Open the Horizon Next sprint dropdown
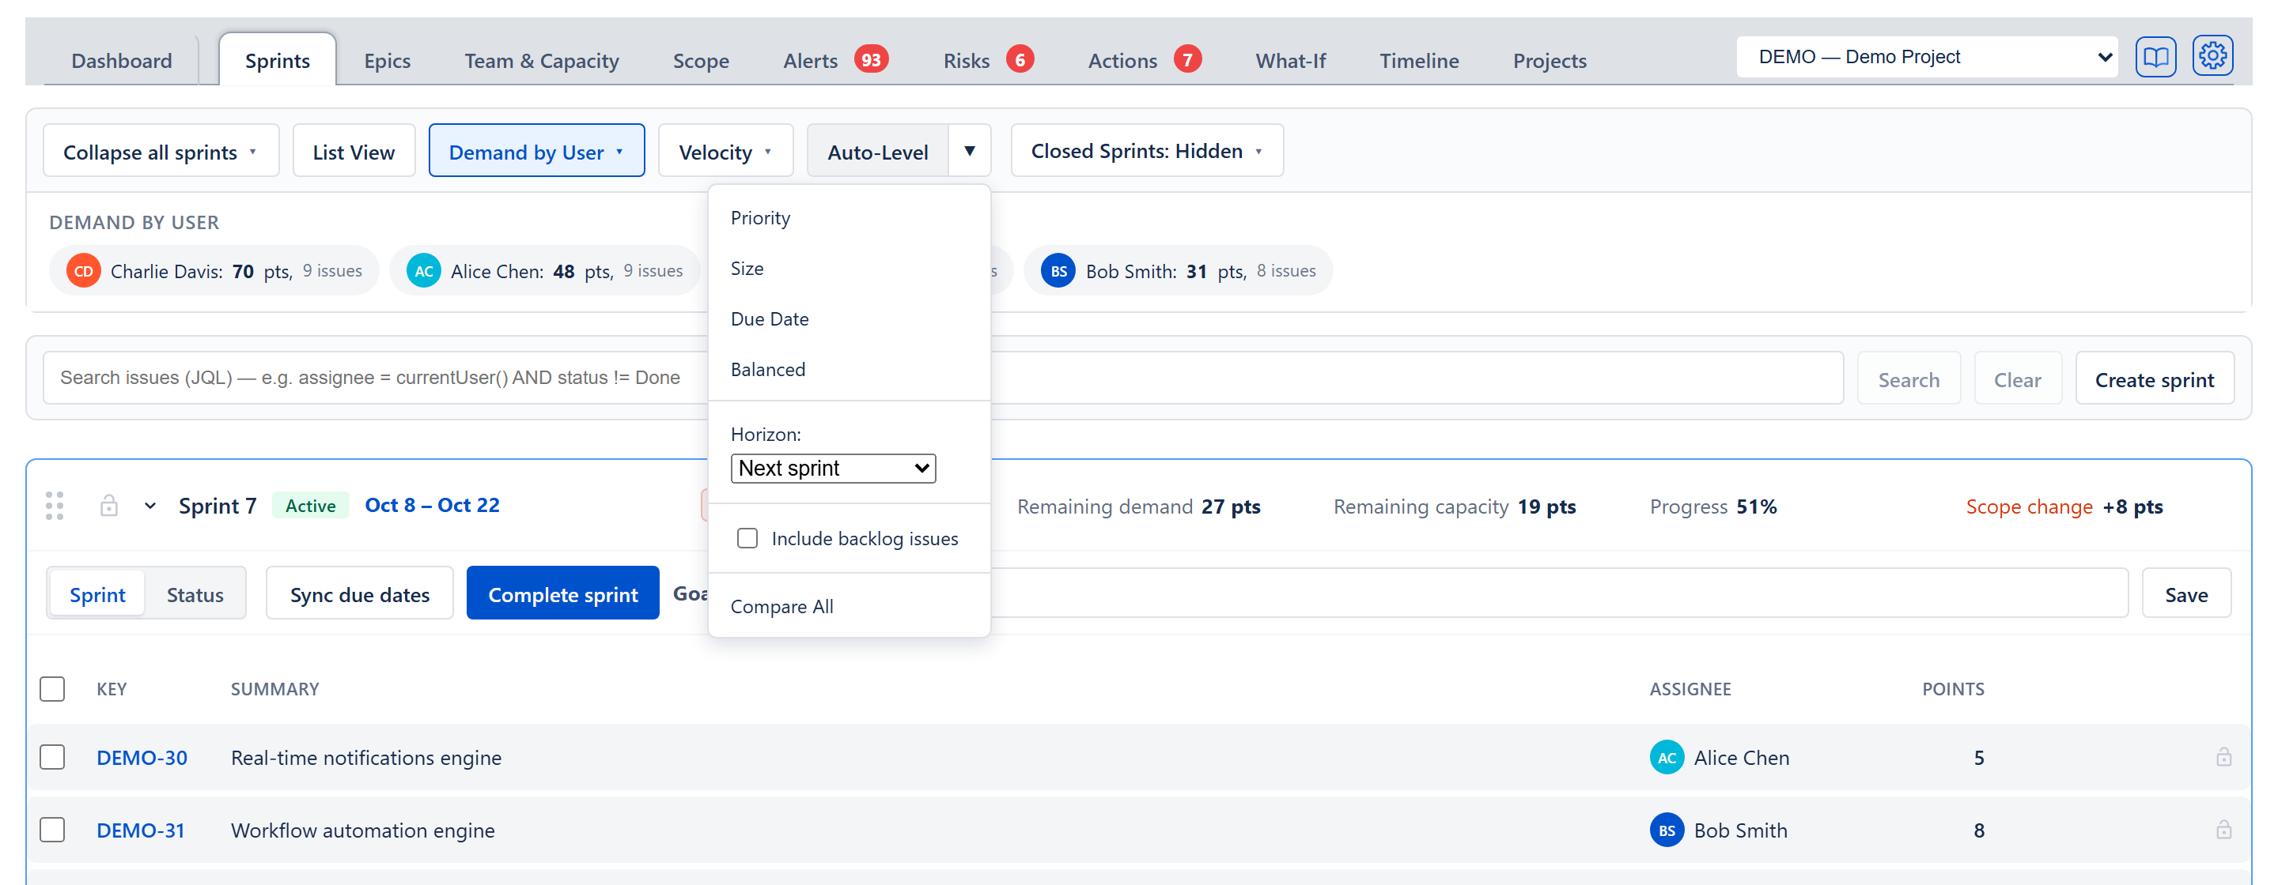The image size is (2278, 885). coord(833,468)
